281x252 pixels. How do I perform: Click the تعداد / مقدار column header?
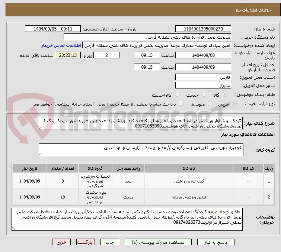63,168
